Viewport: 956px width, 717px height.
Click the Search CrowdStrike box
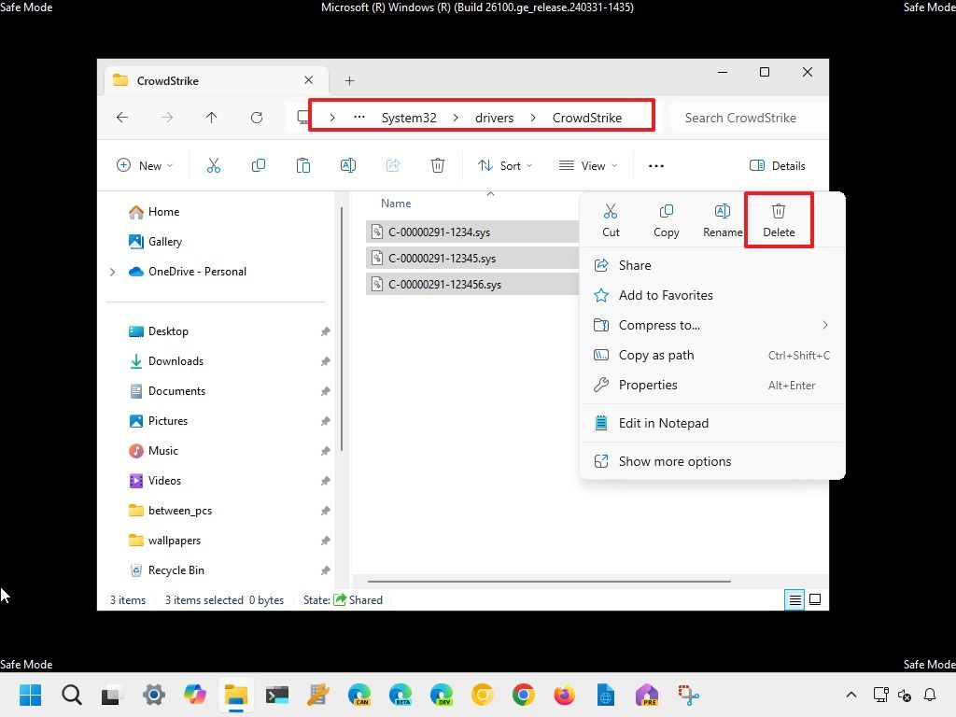coord(740,118)
